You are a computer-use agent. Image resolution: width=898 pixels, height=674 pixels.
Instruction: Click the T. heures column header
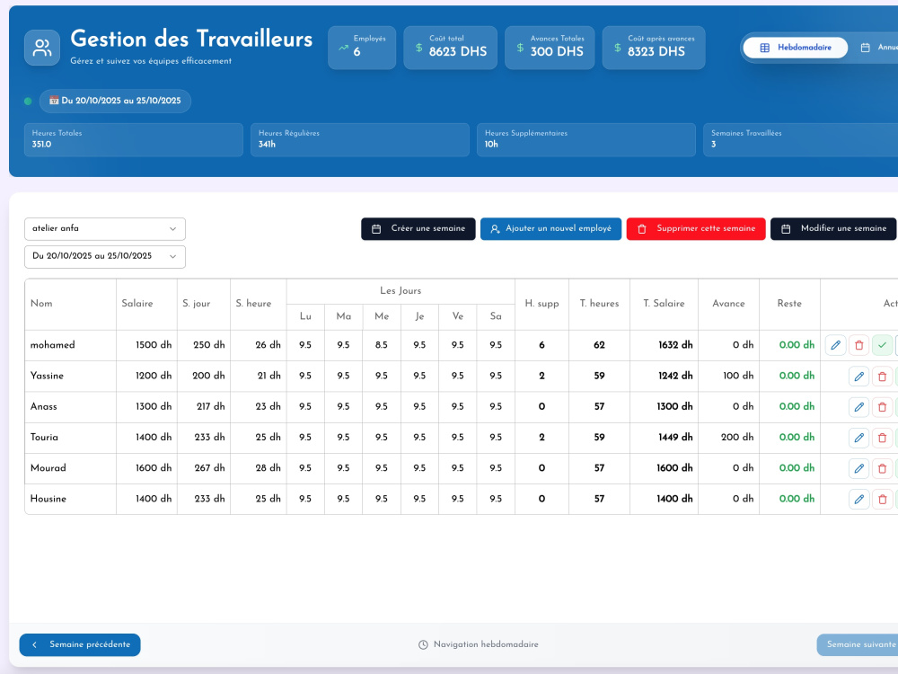coord(599,304)
